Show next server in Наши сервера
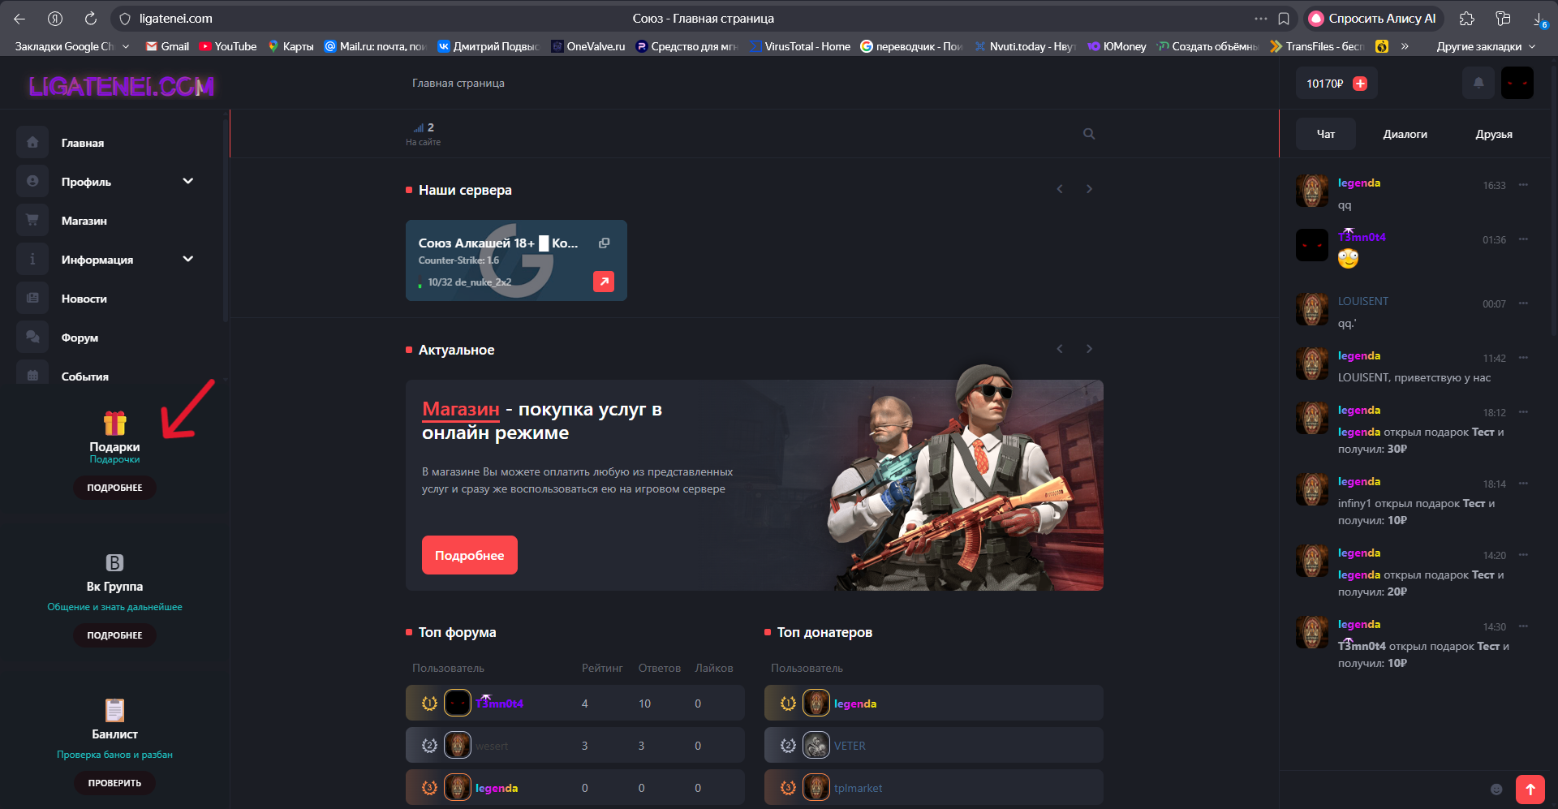The image size is (1558, 809). pyautogui.click(x=1089, y=189)
